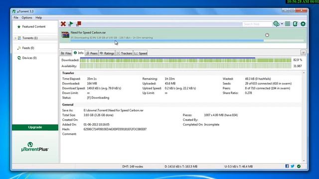Click the green Upgrade button

[x=35, y=127]
